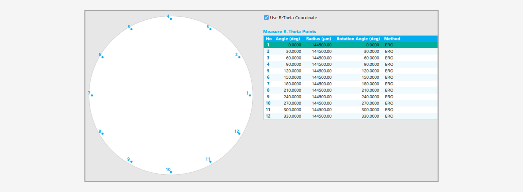This screenshot has height=192, width=523.
Task: Sort table by Method column header
Action: point(392,39)
